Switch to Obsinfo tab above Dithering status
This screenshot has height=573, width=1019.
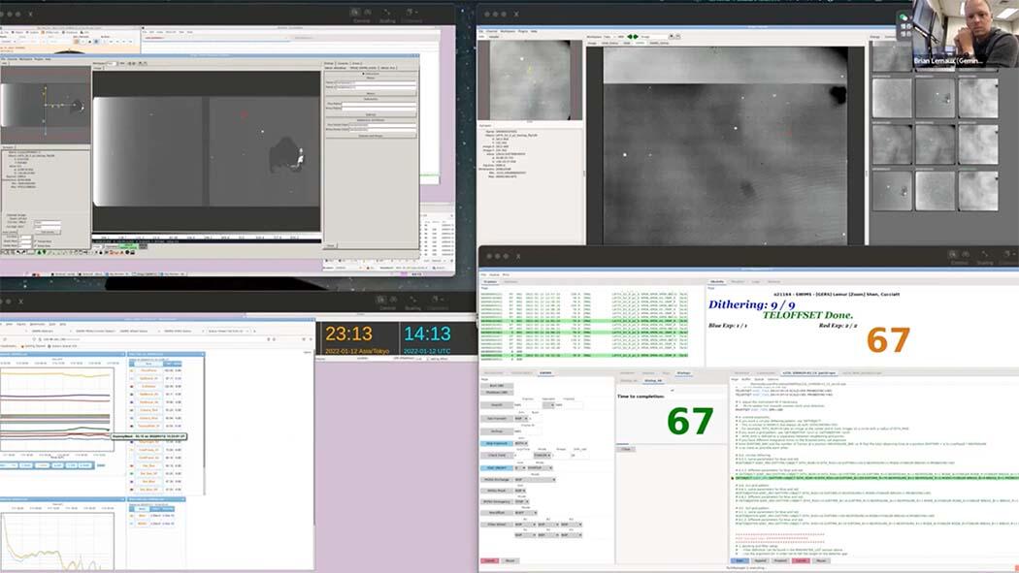(717, 281)
